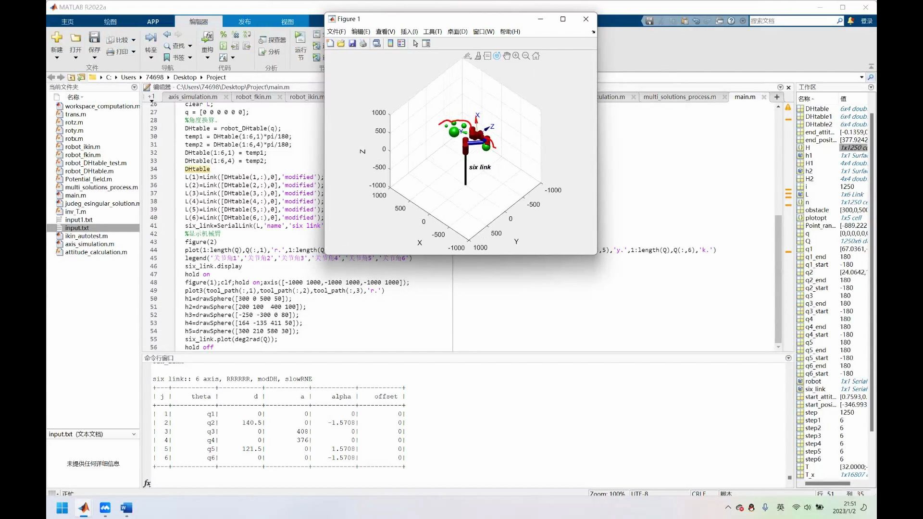Select the Rotate 3D axes tool
Viewport: 923px width, 519px height.
[x=497, y=56]
